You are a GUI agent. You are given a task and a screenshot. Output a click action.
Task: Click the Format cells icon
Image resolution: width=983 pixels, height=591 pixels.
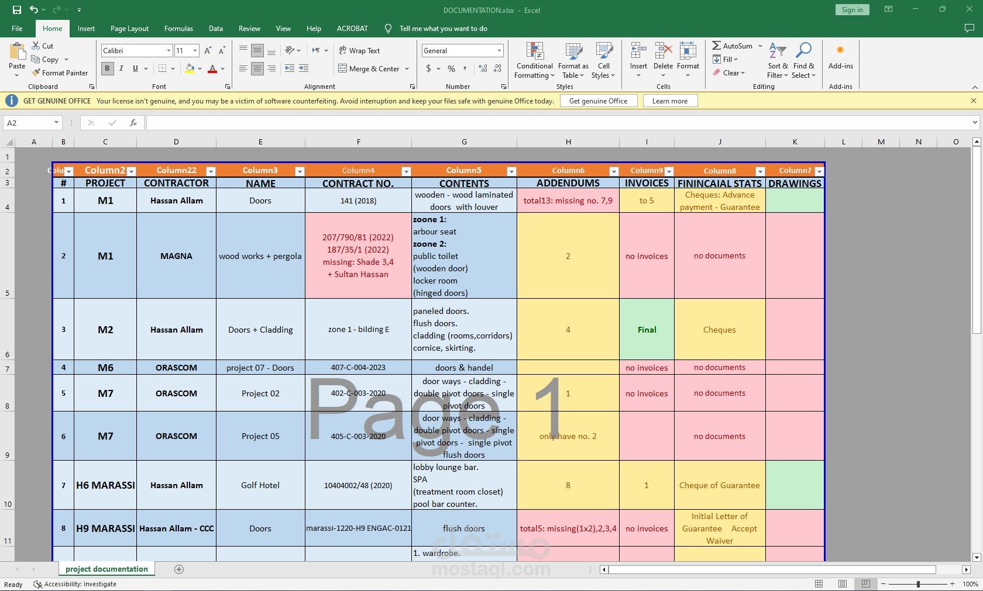point(688,51)
